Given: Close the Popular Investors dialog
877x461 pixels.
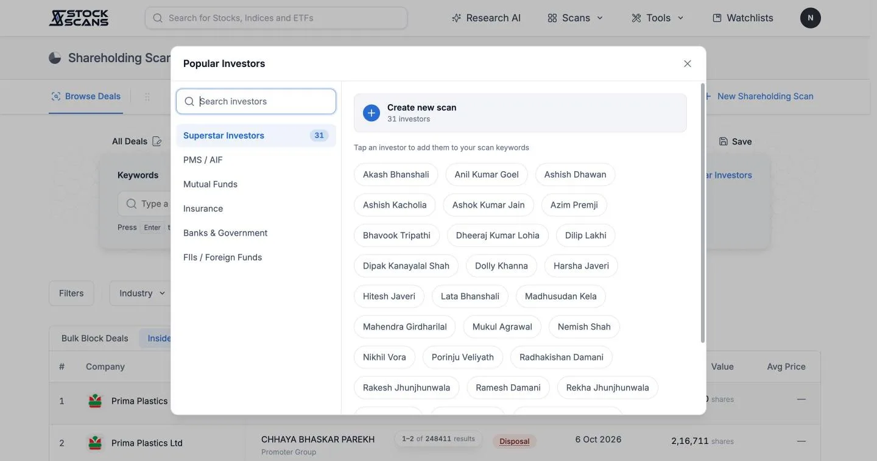Looking at the screenshot, I should [x=688, y=63].
